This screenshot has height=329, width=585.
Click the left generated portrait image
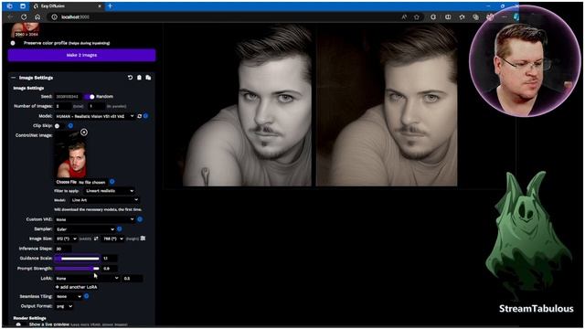tap(246, 105)
